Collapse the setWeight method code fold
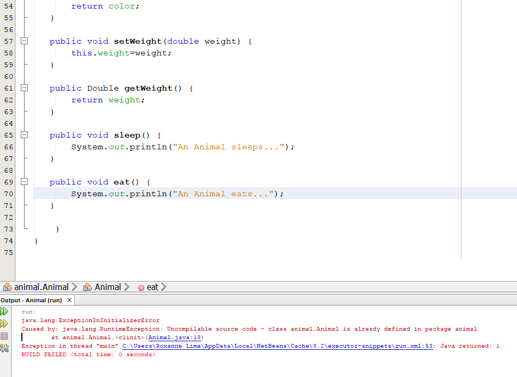Image resolution: width=517 pixels, height=377 pixels. [x=23, y=41]
